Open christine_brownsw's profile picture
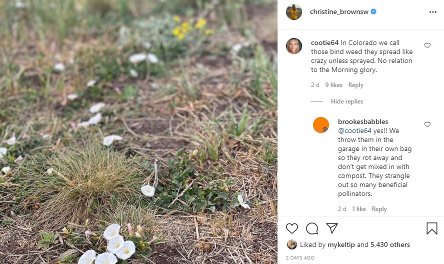This screenshot has width=444, height=264. 294,12
